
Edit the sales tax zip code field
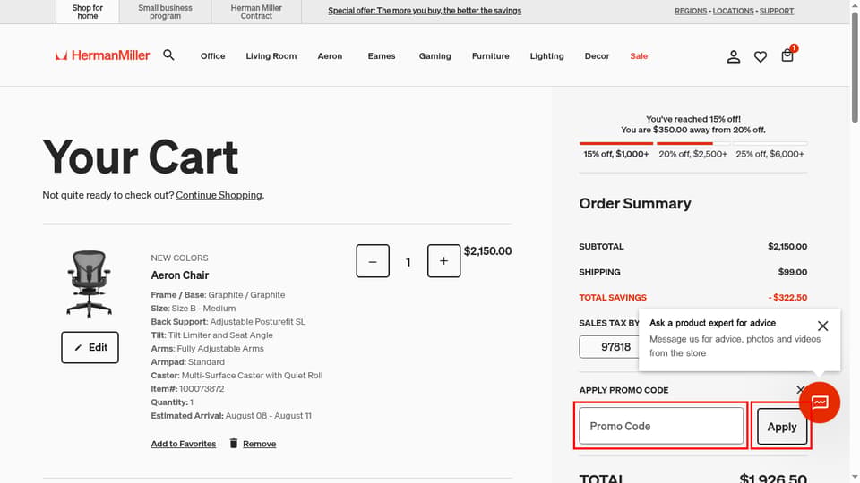(x=610, y=347)
